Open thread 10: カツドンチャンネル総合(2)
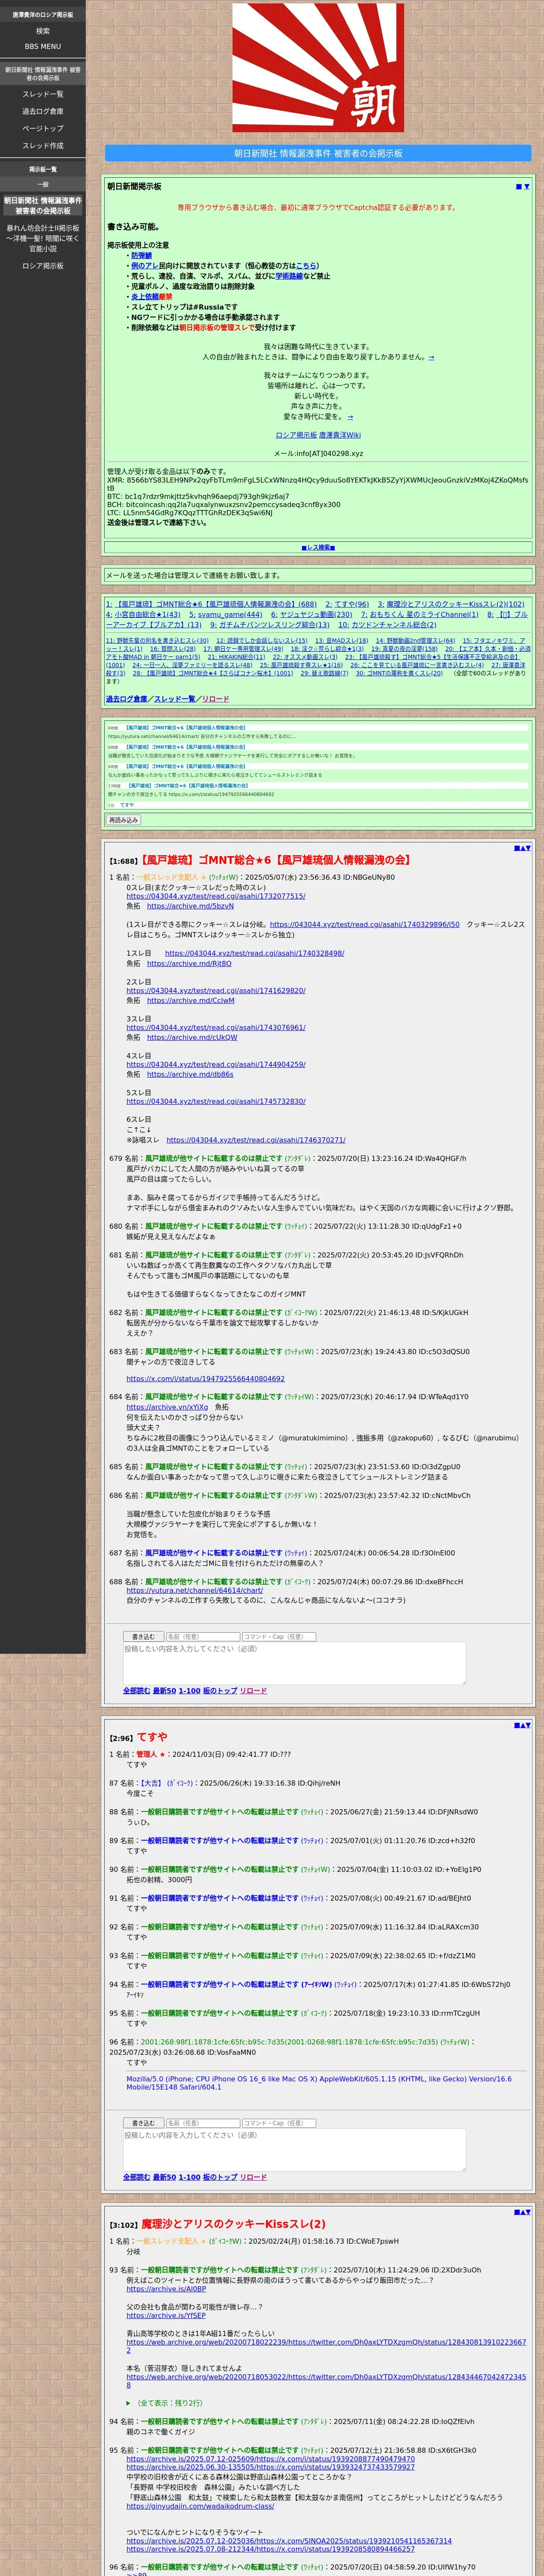The height and width of the screenshot is (2576, 544). pos(387,625)
